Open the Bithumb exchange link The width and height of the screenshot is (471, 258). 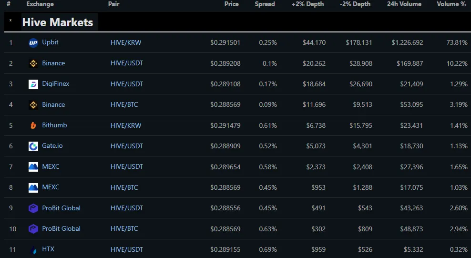(x=54, y=125)
